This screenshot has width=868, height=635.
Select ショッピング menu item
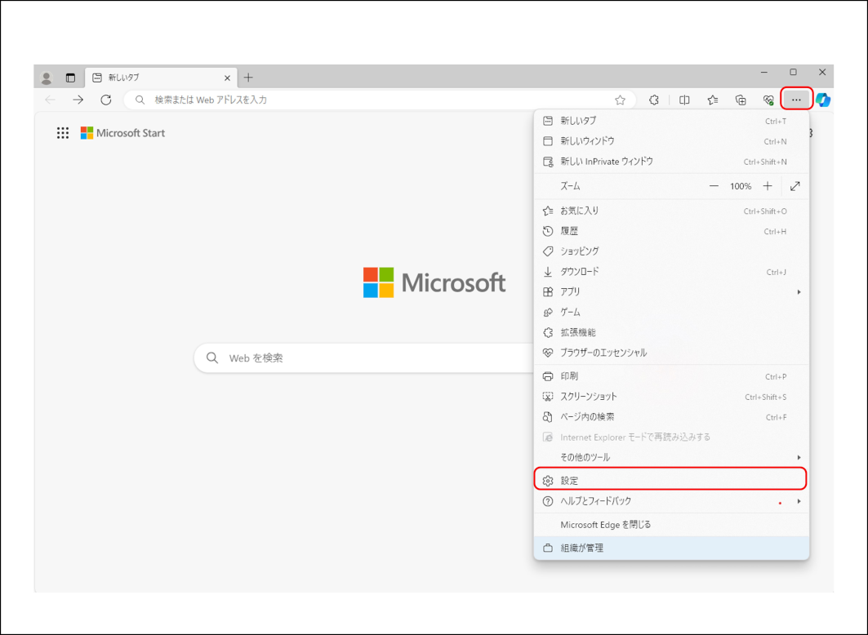[671, 251]
